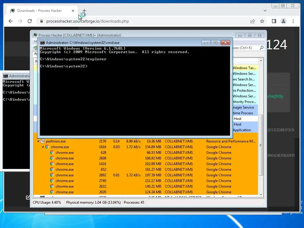Select Downloads - Process Hacker tab
Viewport: 304px width, 228px height.
(x=42, y=11)
